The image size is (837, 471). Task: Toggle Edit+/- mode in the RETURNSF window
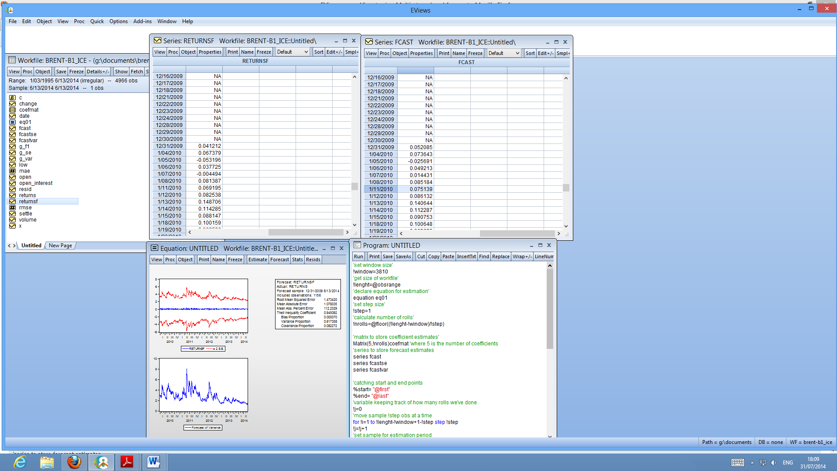[x=334, y=51]
